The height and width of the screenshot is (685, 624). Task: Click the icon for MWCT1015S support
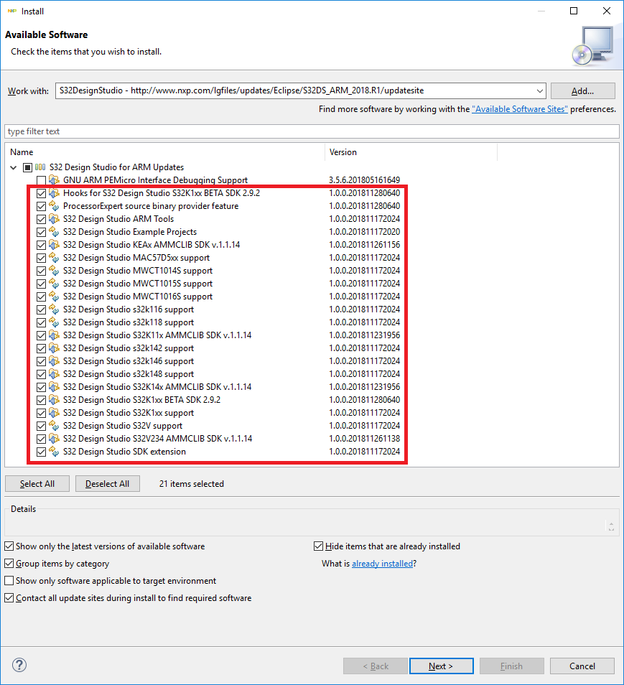54,284
